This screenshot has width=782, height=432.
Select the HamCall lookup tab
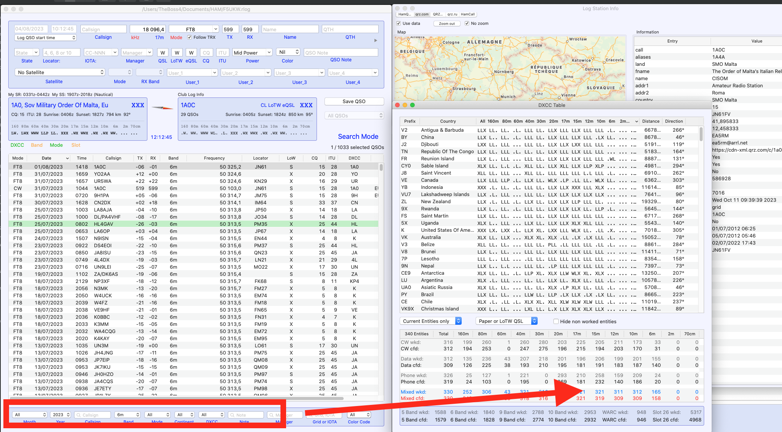468,14
